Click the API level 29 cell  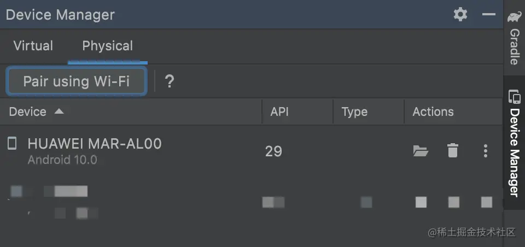(x=273, y=151)
